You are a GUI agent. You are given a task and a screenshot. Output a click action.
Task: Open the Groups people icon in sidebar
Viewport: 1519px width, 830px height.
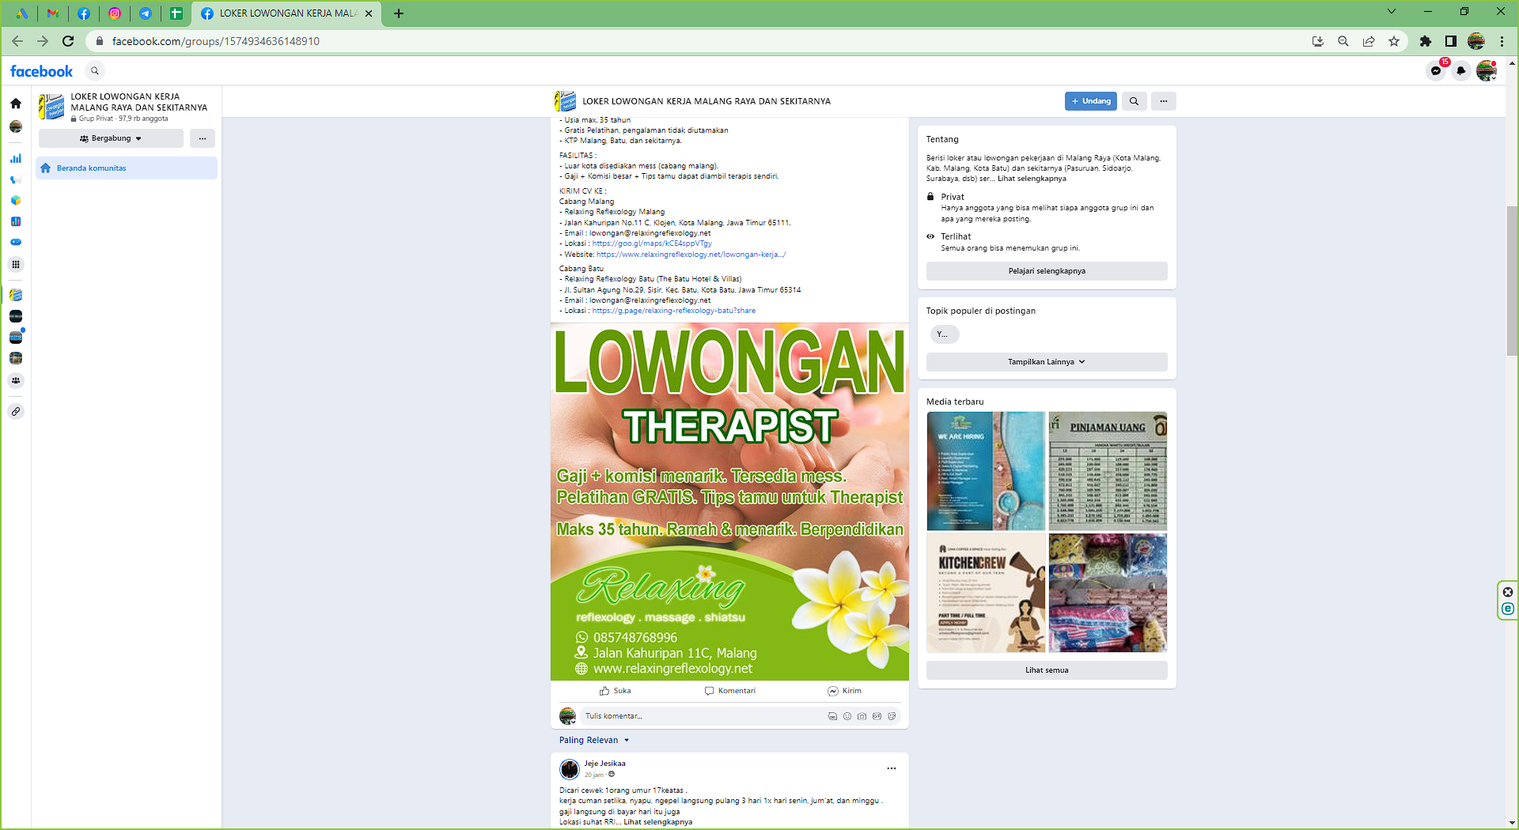(x=16, y=380)
